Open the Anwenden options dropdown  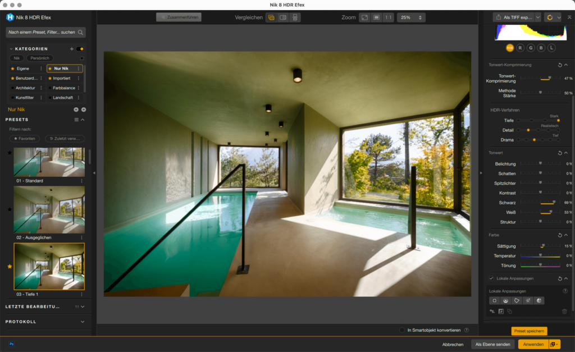coord(554,344)
